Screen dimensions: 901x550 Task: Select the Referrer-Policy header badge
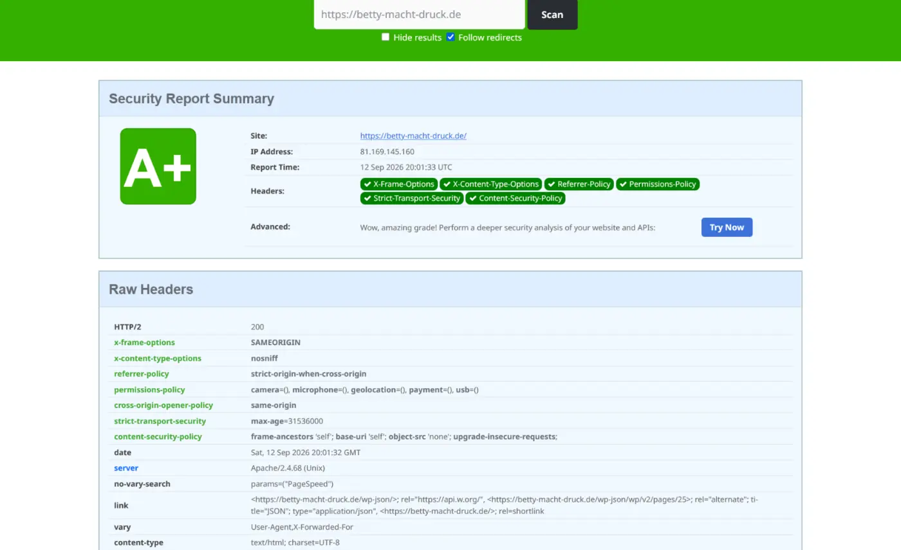[x=579, y=184]
